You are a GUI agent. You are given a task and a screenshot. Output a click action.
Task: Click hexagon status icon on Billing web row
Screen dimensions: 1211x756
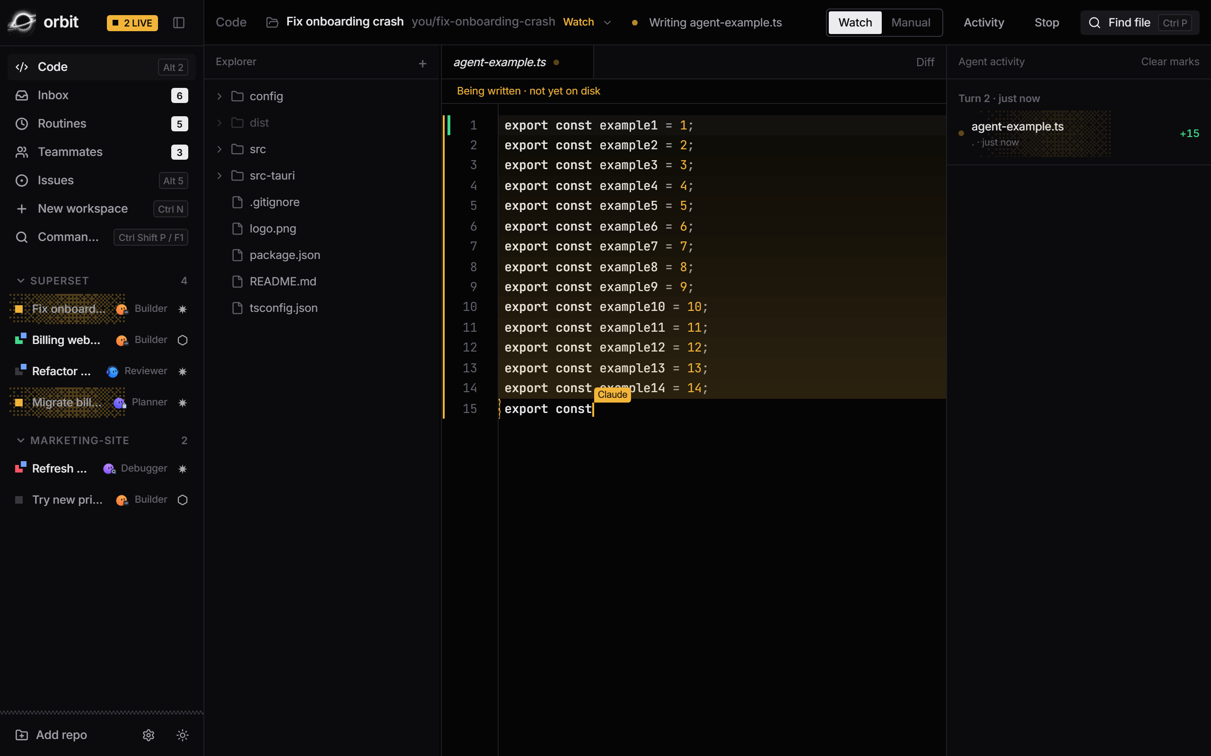coord(183,340)
